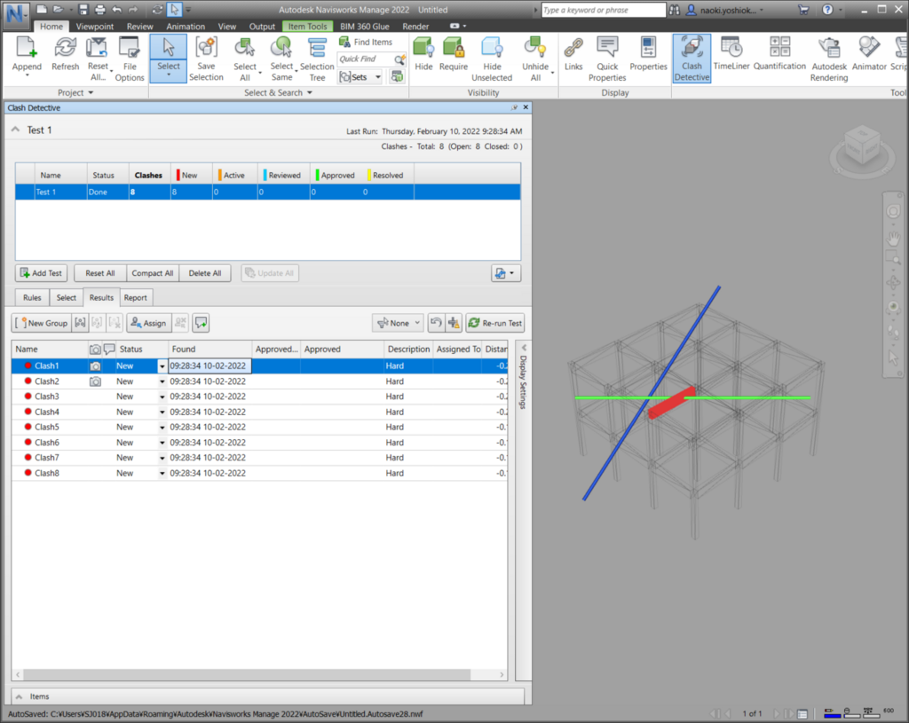The image size is (909, 723).
Task: Open the None isolation dropdown
Action: 398,323
